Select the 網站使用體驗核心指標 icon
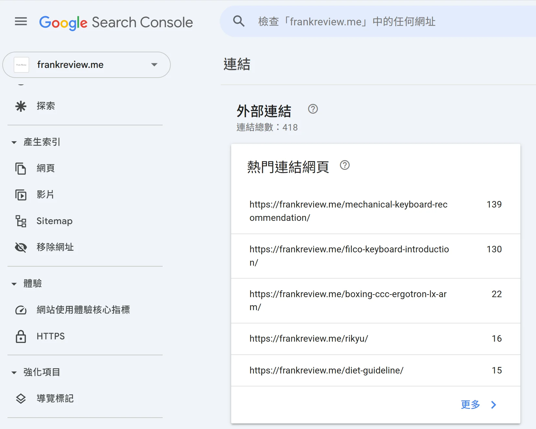The height and width of the screenshot is (429, 536). tap(21, 310)
